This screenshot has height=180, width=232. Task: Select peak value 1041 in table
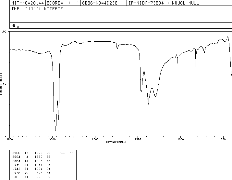pyautogui.click(x=39, y=165)
